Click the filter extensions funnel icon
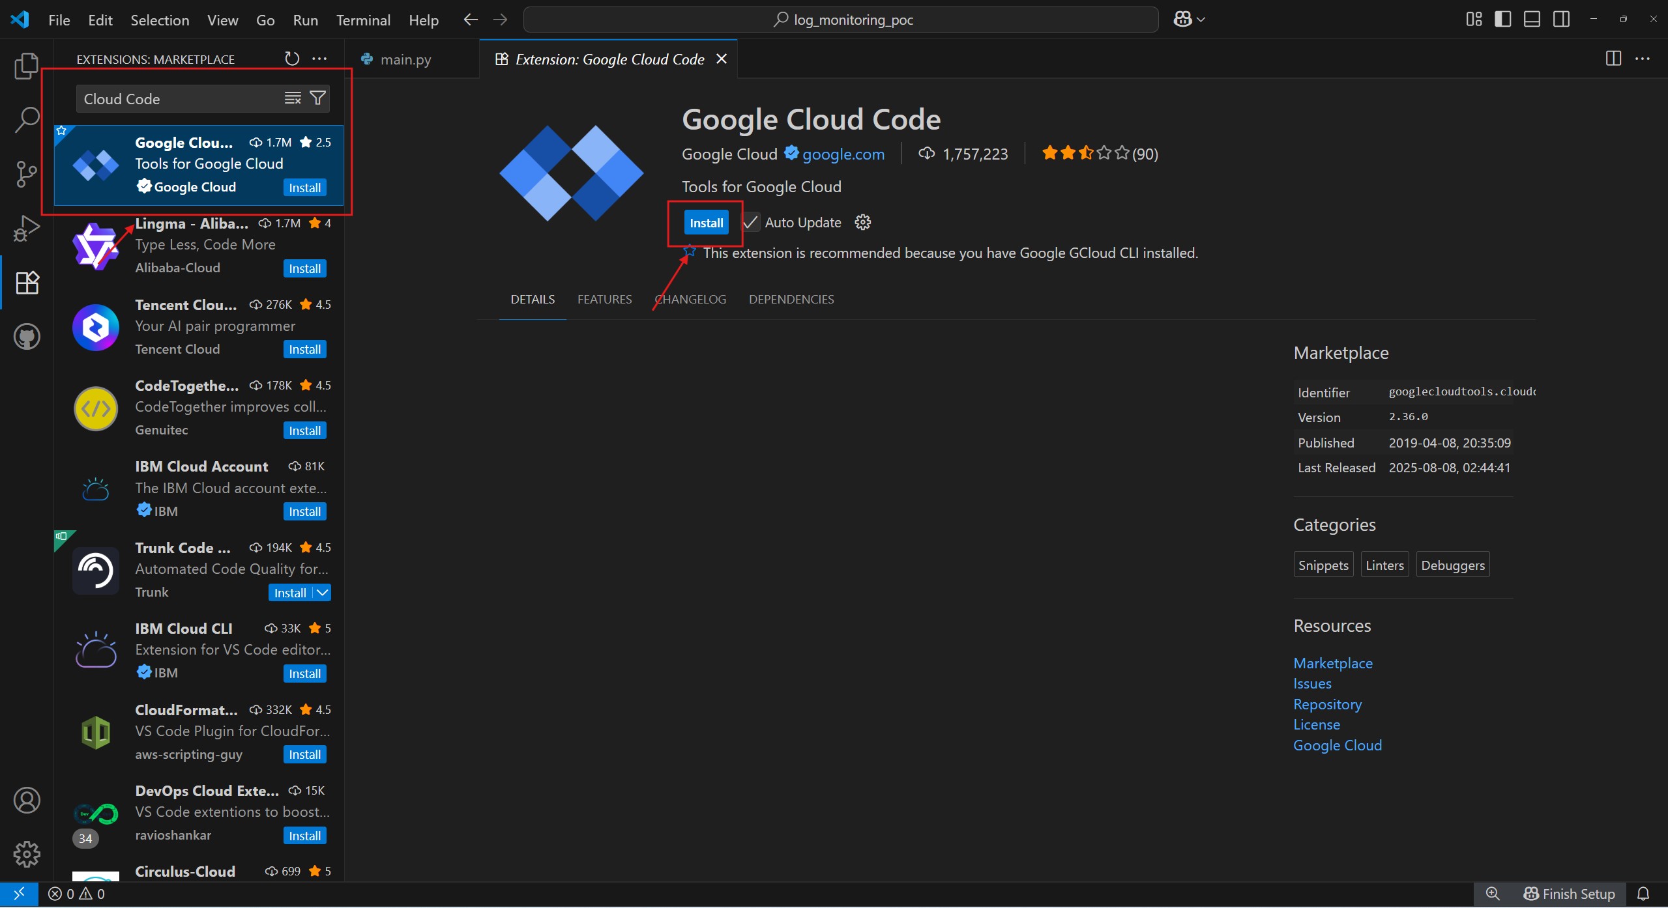 [318, 98]
